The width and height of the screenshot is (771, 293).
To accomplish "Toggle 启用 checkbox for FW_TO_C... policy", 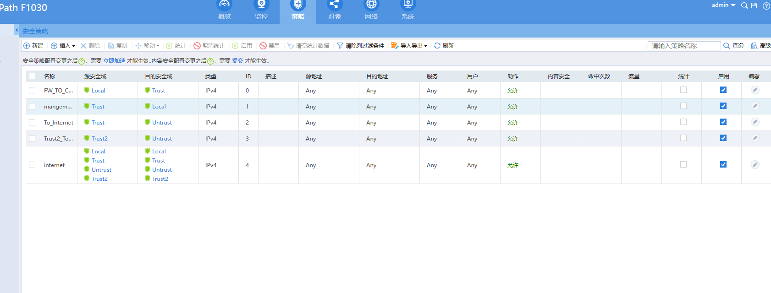I will point(723,90).
